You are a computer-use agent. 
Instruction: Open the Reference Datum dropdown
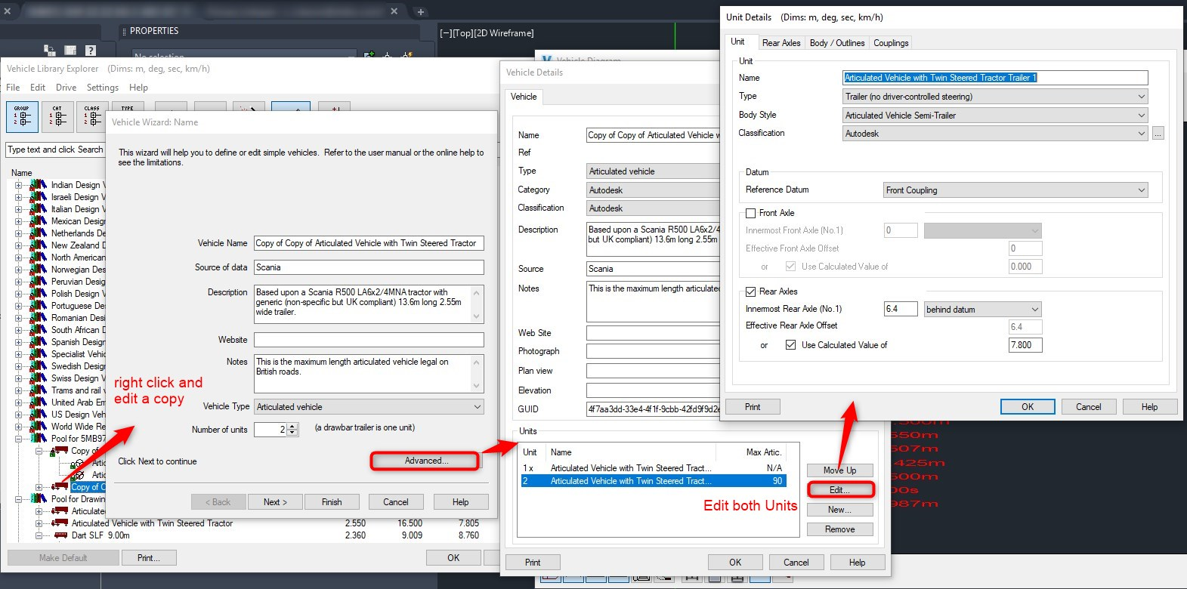tap(1015, 190)
